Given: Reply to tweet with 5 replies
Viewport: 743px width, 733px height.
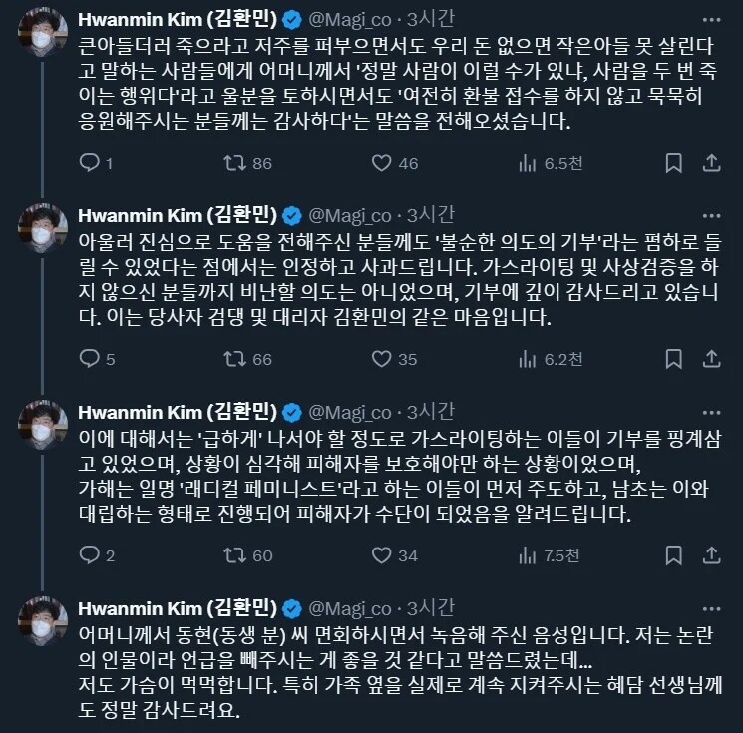Looking at the screenshot, I should [x=88, y=359].
